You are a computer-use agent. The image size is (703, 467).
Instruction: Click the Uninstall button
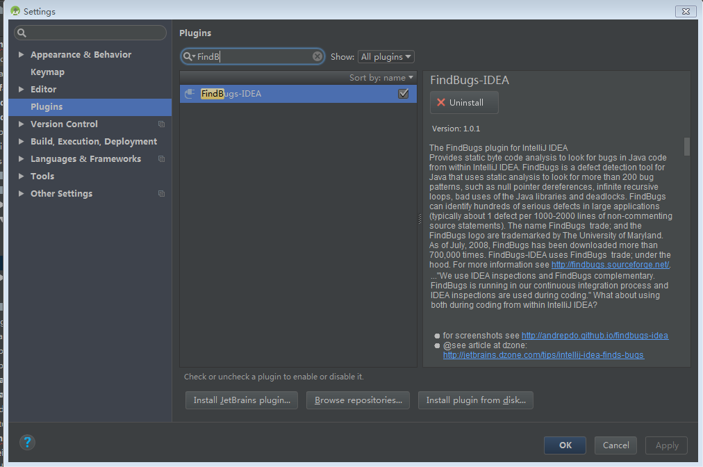click(464, 102)
